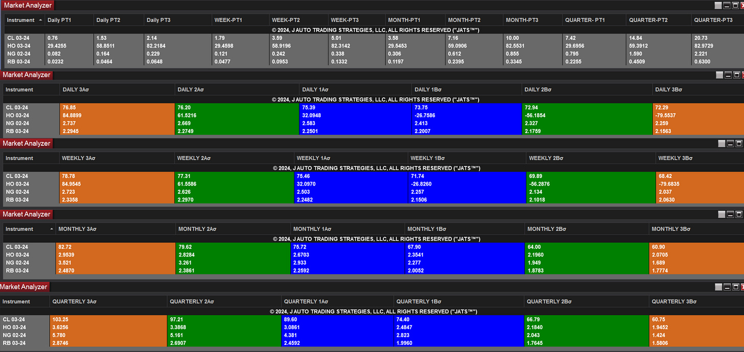Click the WEEKLY 3Aσ column header
Viewport: 744px width, 352px height.
pos(117,159)
